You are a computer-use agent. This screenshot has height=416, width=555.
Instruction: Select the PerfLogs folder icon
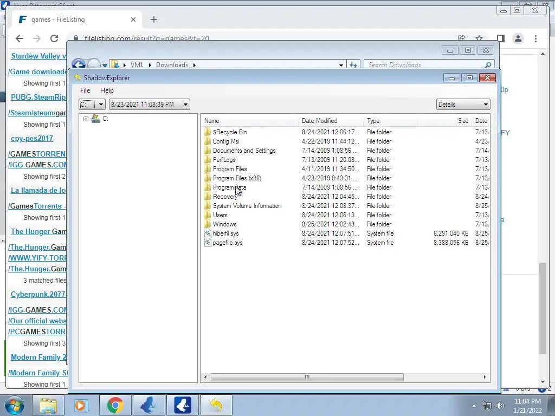(x=208, y=160)
